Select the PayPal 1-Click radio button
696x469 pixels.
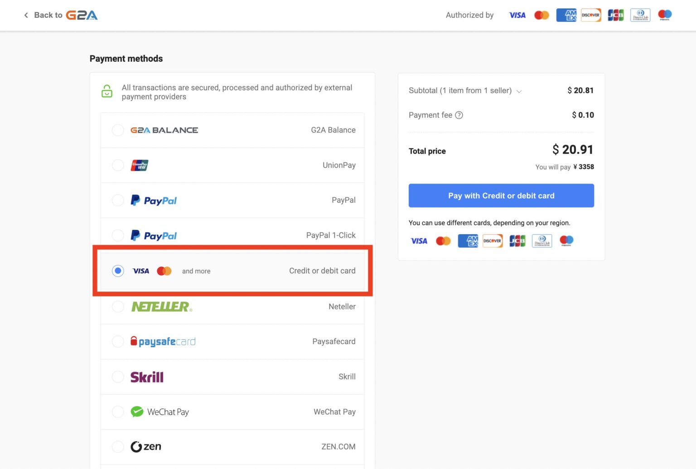(118, 235)
